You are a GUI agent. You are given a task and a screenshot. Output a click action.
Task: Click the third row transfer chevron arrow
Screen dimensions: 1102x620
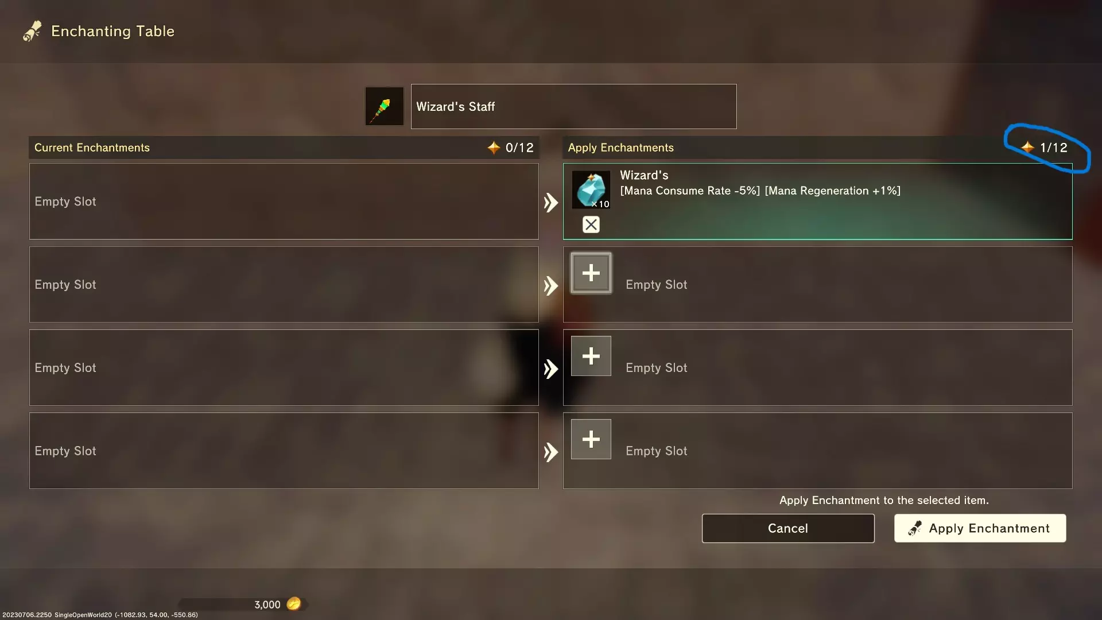click(551, 369)
